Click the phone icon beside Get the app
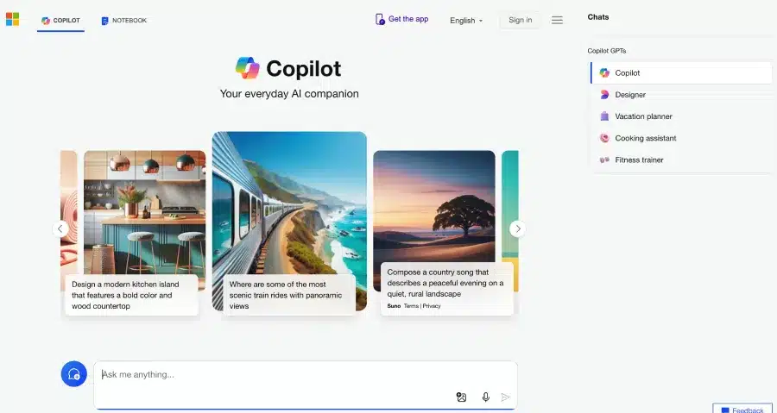Viewport: 777px width, 413px height. pyautogui.click(x=380, y=19)
